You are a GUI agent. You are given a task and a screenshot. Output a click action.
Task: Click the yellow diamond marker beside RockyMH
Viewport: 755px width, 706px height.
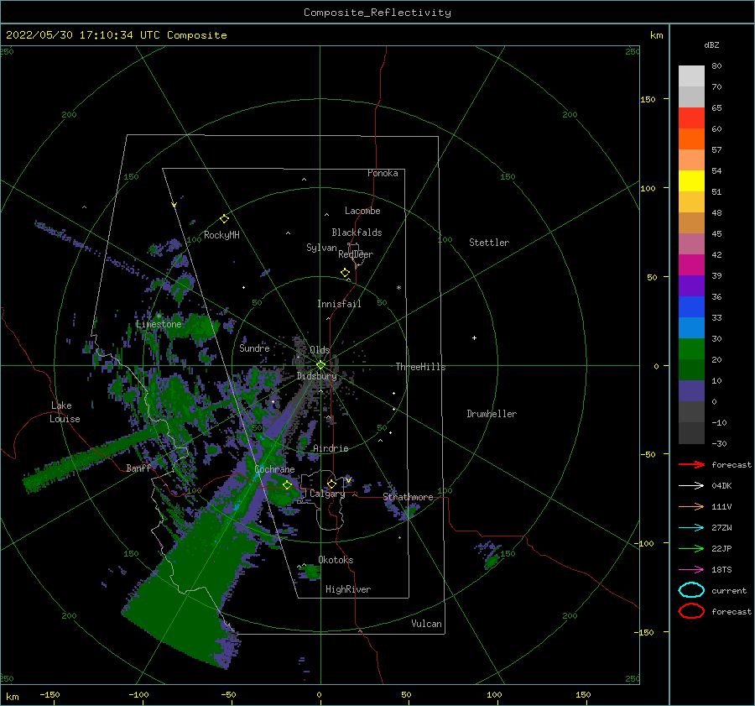[224, 219]
